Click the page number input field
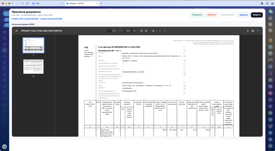 [x=110, y=31]
